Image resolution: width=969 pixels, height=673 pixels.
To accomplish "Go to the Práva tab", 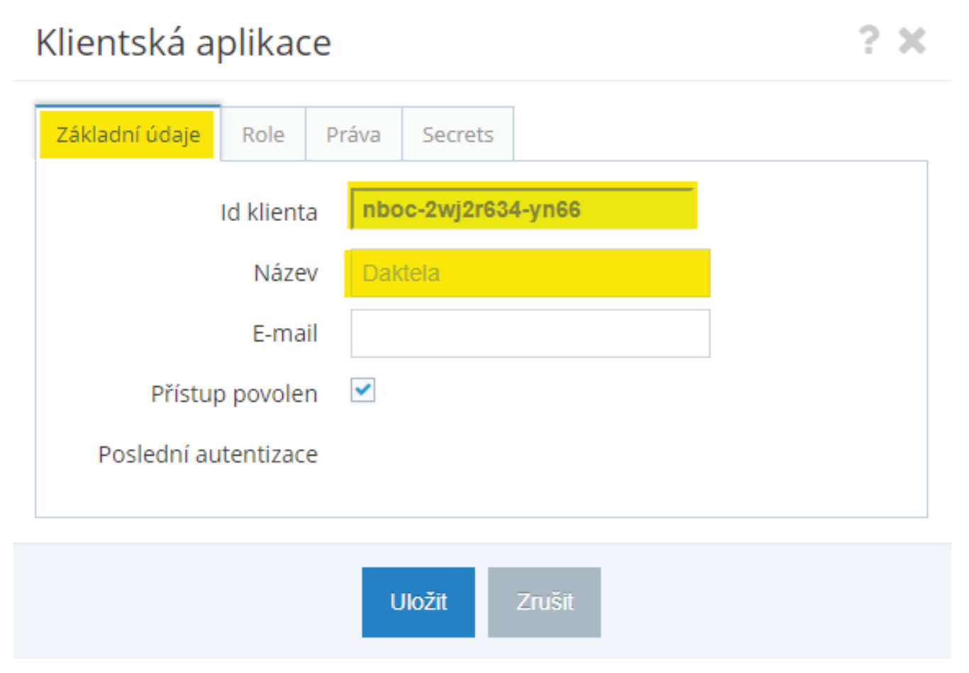I will (x=353, y=135).
